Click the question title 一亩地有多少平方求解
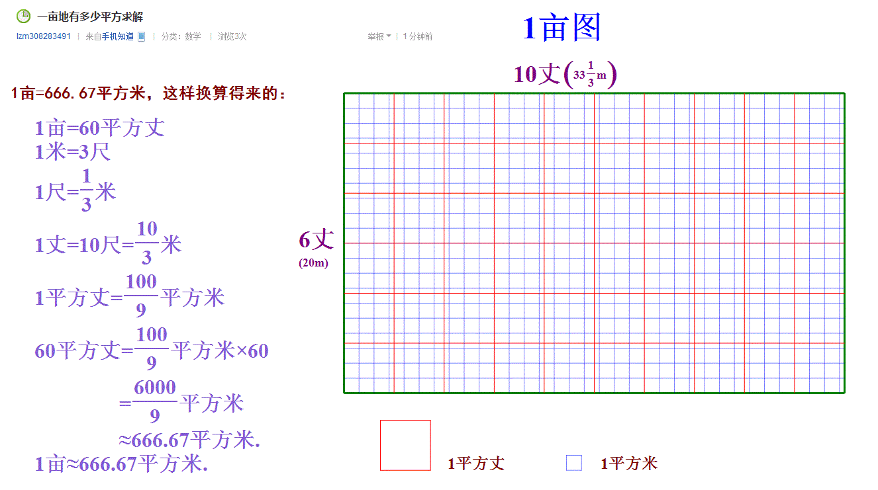 (x=90, y=17)
